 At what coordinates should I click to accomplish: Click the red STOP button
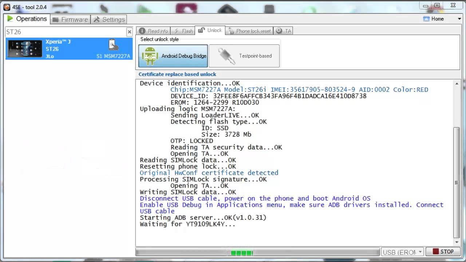(443, 252)
